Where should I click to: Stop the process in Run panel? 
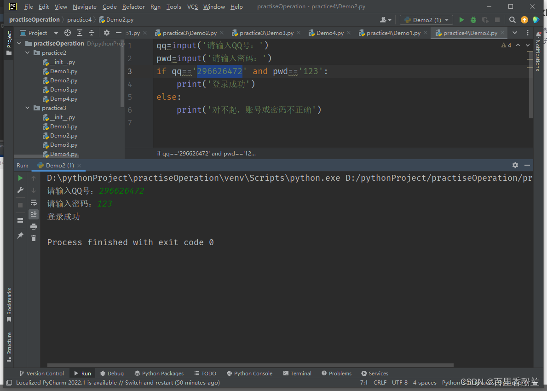20,205
